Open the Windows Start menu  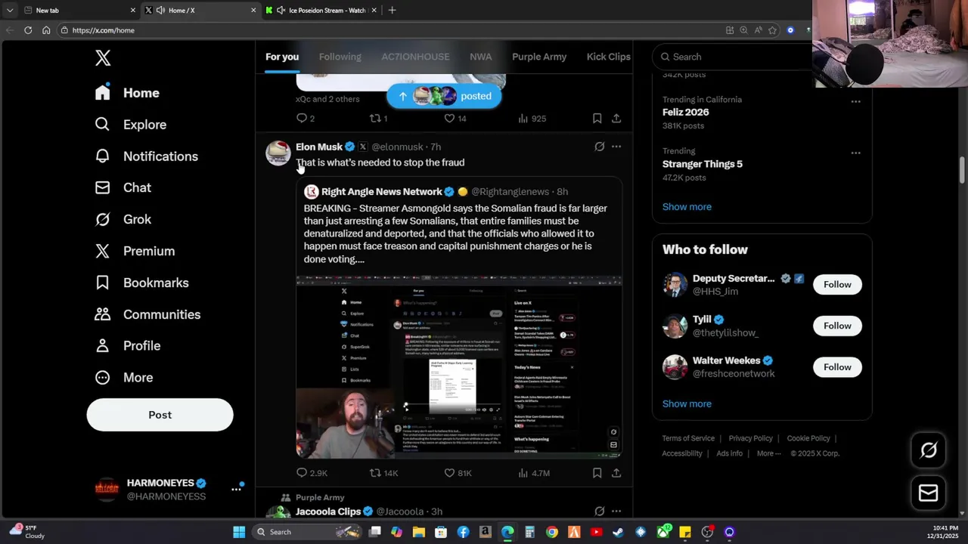click(239, 532)
